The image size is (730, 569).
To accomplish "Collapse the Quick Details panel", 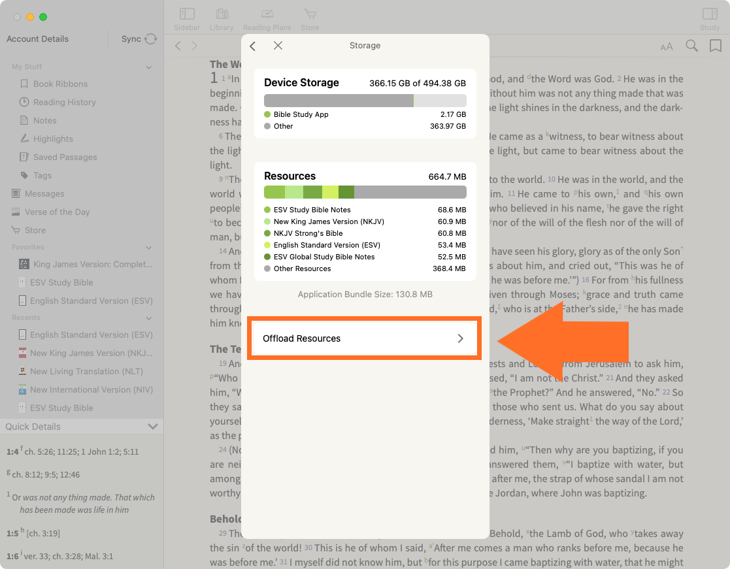I will (153, 426).
